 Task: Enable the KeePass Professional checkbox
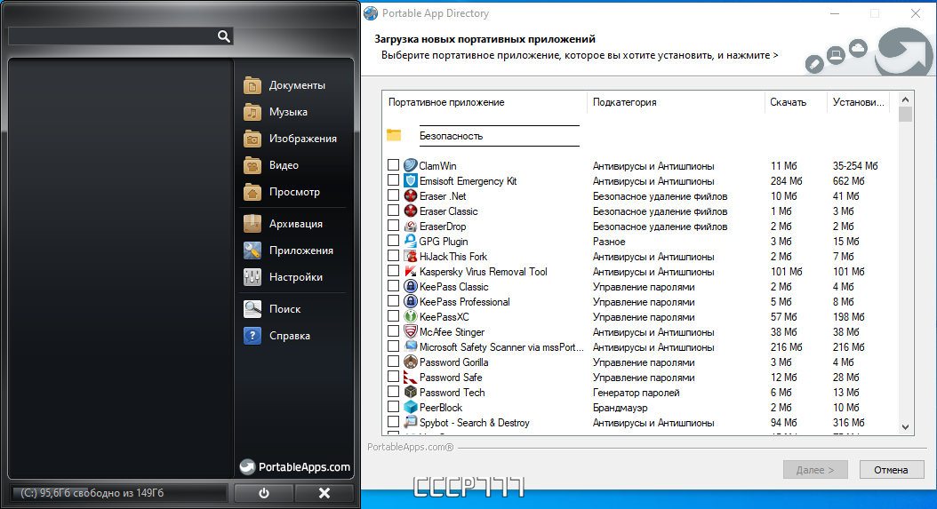click(x=393, y=300)
